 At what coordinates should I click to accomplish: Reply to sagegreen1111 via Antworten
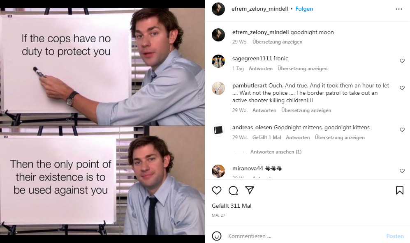260,69
